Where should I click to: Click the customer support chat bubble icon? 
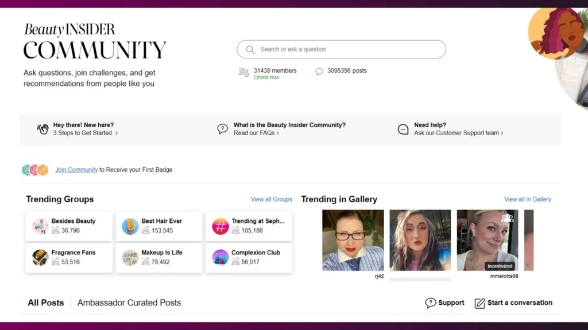pyautogui.click(x=403, y=129)
